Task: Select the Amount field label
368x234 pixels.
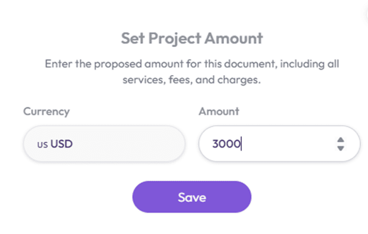Action: [219, 111]
